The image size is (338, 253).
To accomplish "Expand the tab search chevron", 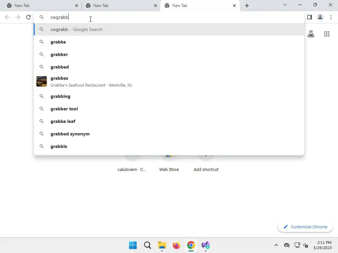I will [285, 5].
